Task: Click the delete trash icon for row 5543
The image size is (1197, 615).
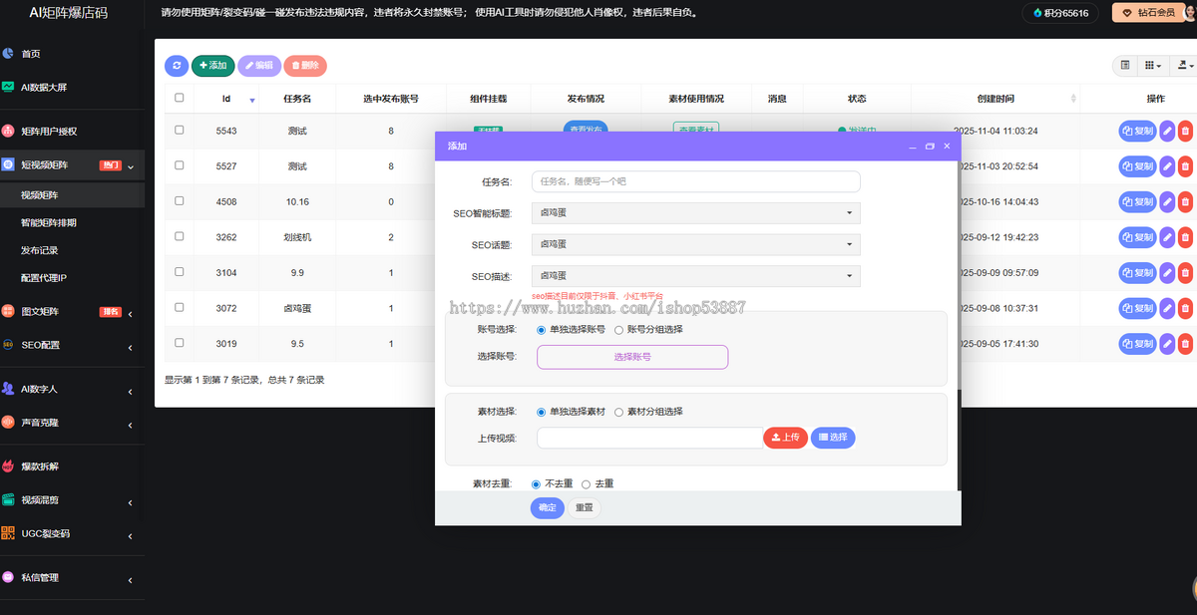Action: click(1185, 131)
